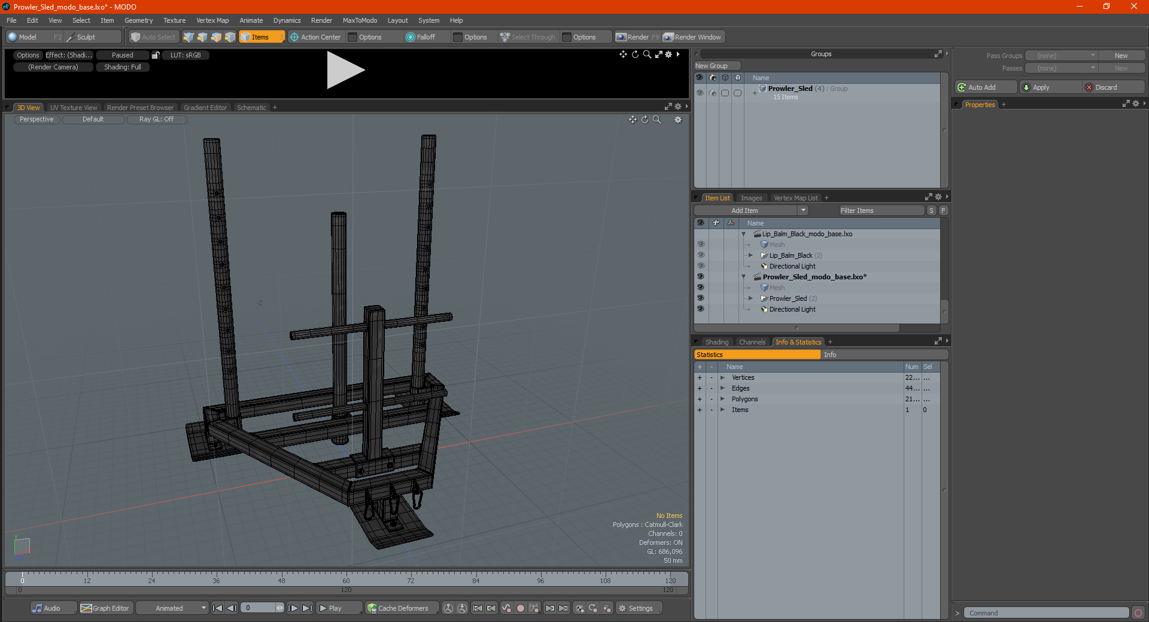This screenshot has width=1149, height=622.
Task: Step to previous frame
Action: (x=232, y=608)
